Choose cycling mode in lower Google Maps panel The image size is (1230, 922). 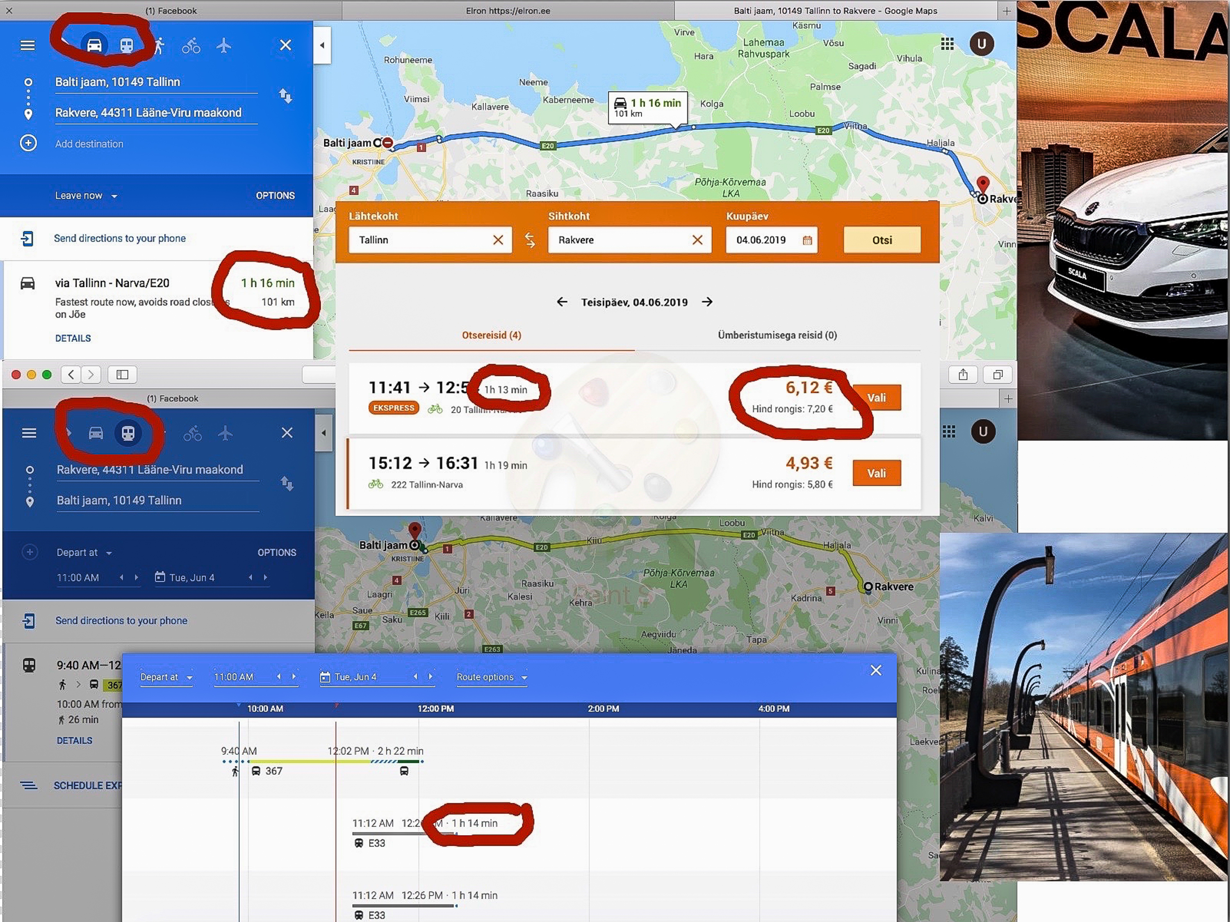coord(192,433)
